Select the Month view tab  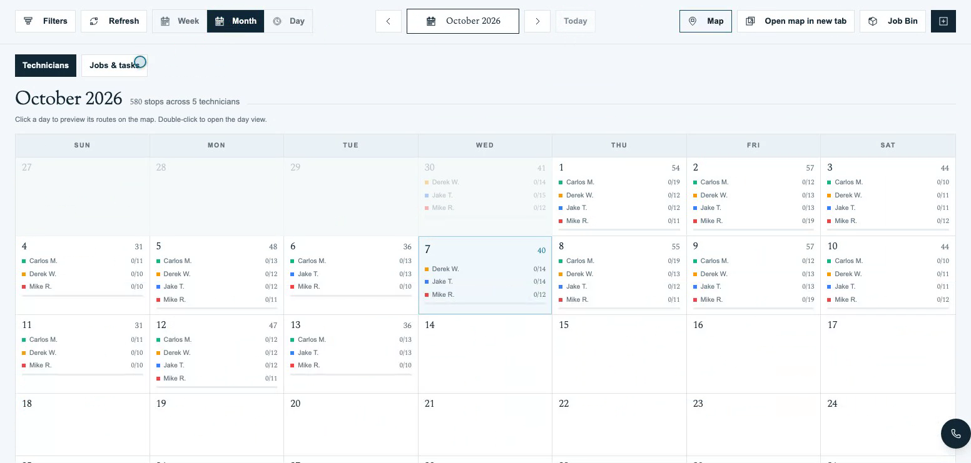235,21
